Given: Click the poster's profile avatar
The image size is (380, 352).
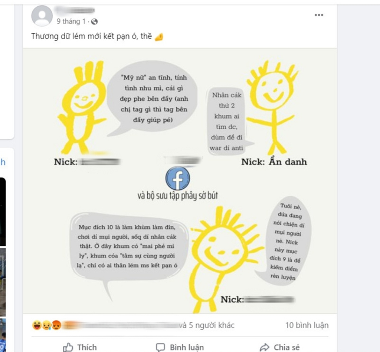Looking at the screenshot, I should (42, 16).
